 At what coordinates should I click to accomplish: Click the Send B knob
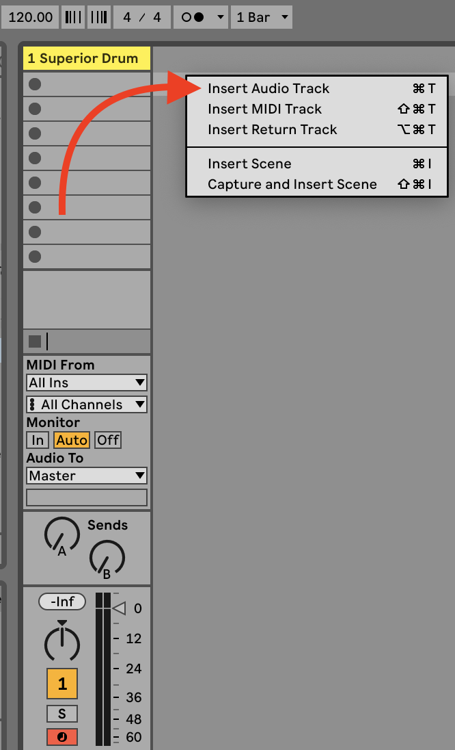[107, 557]
